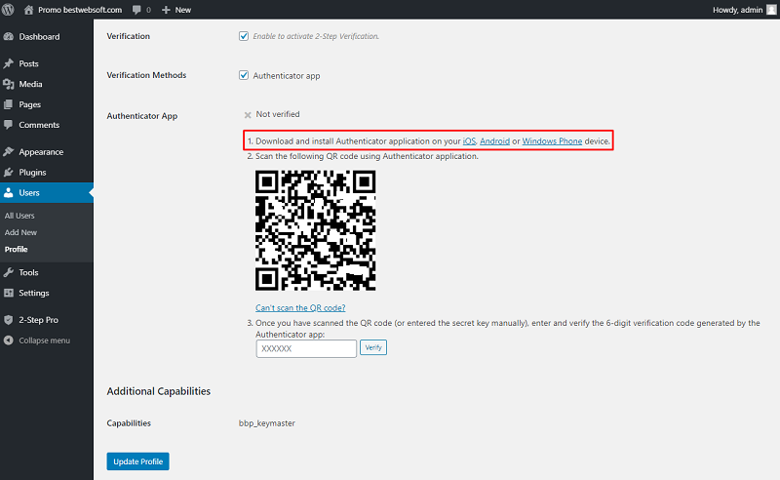The width and height of the screenshot is (780, 480).
Task: Click the Not verified status text
Action: [278, 114]
